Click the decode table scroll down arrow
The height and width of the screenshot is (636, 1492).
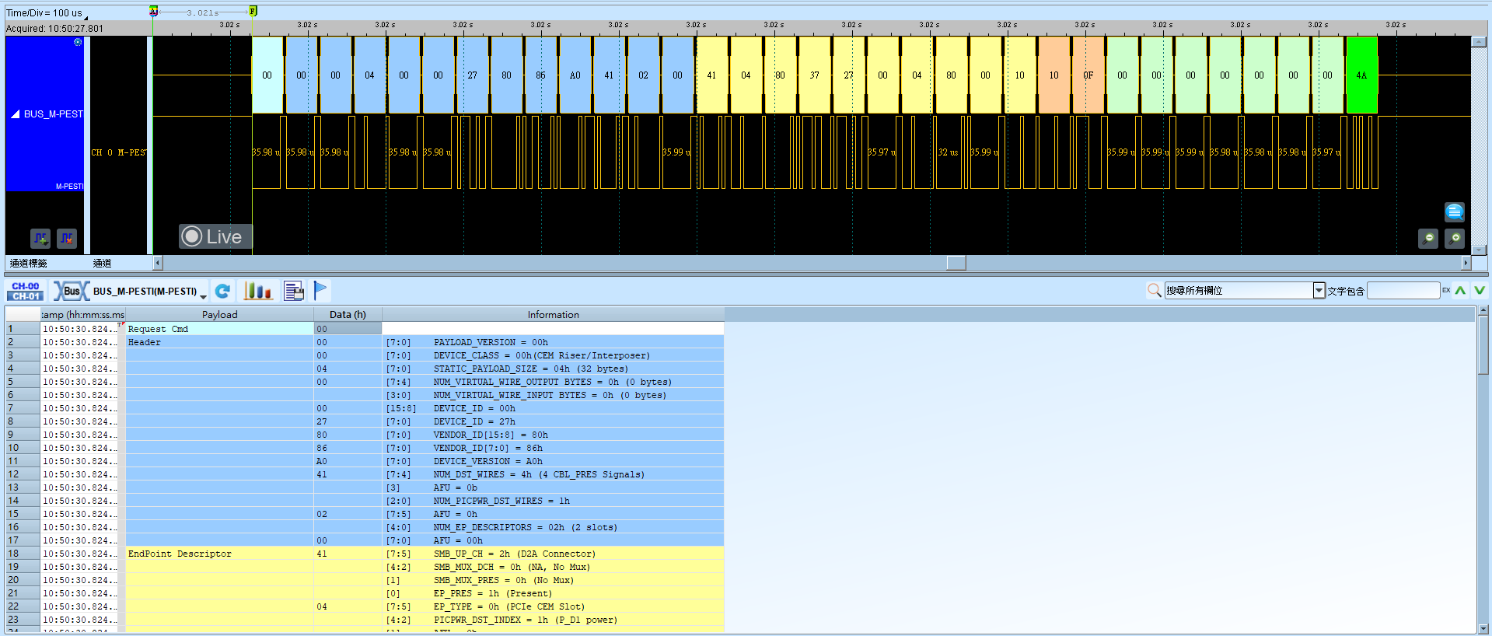point(1483,628)
